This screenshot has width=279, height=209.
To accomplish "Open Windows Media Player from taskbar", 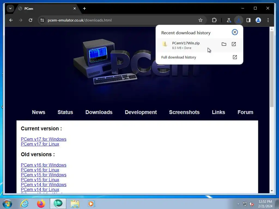I will point(92,204).
